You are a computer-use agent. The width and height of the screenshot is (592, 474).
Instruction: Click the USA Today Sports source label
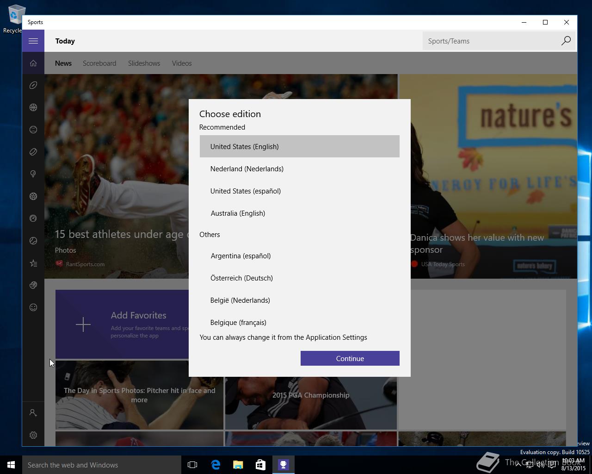(443, 264)
